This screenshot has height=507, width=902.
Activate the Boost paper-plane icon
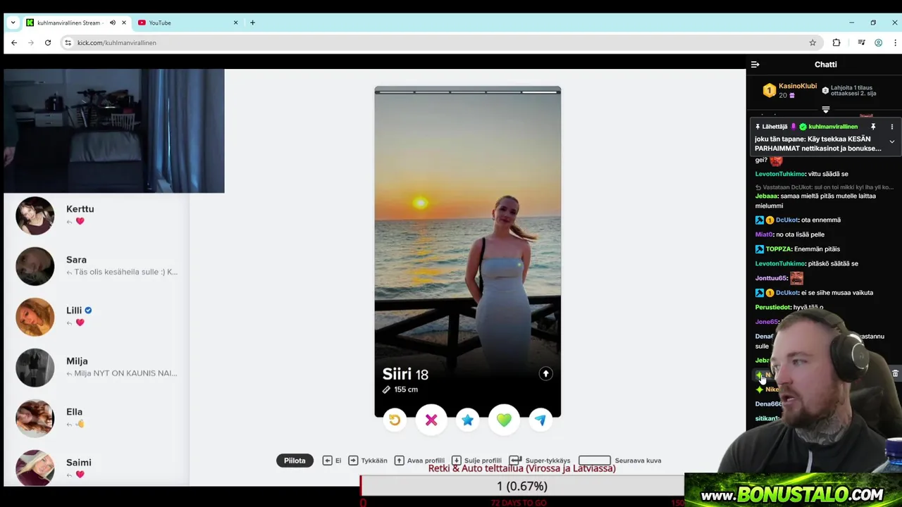(x=540, y=420)
